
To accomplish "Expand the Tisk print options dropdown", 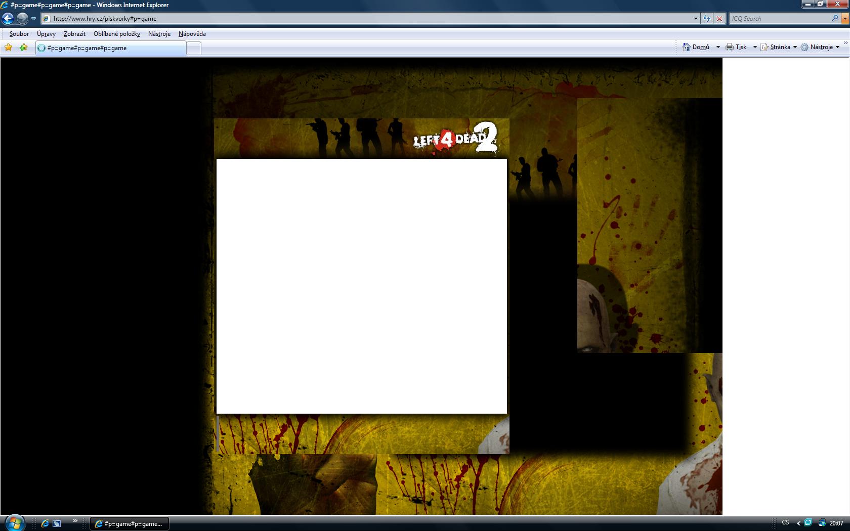I will point(755,47).
